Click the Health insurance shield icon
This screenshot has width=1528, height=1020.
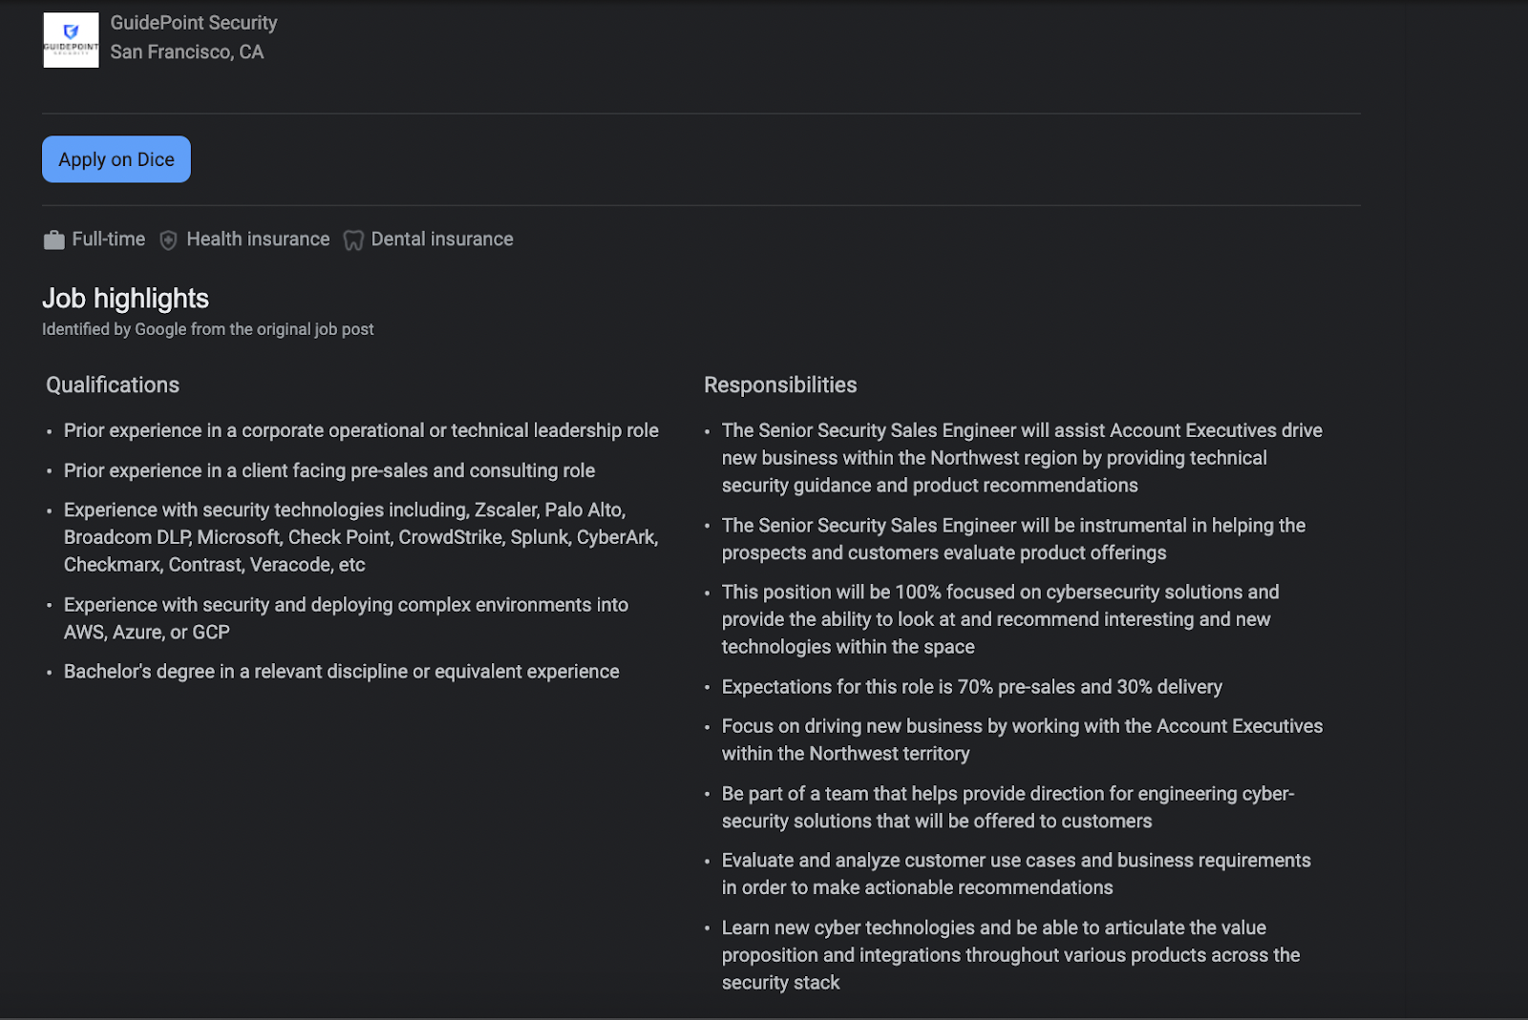[x=168, y=240]
